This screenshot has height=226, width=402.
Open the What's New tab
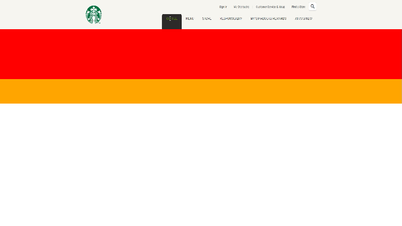pyautogui.click(x=304, y=19)
